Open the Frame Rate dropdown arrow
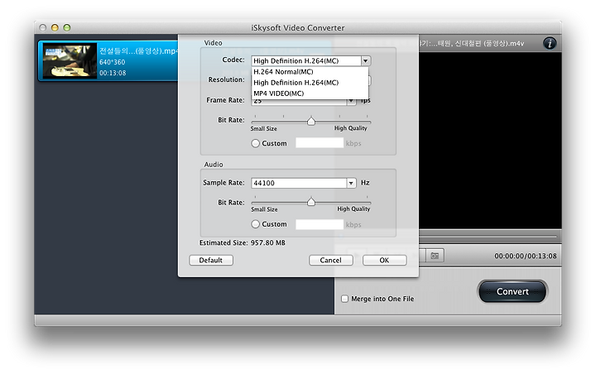Viewport: 596px width, 374px height. (351, 101)
